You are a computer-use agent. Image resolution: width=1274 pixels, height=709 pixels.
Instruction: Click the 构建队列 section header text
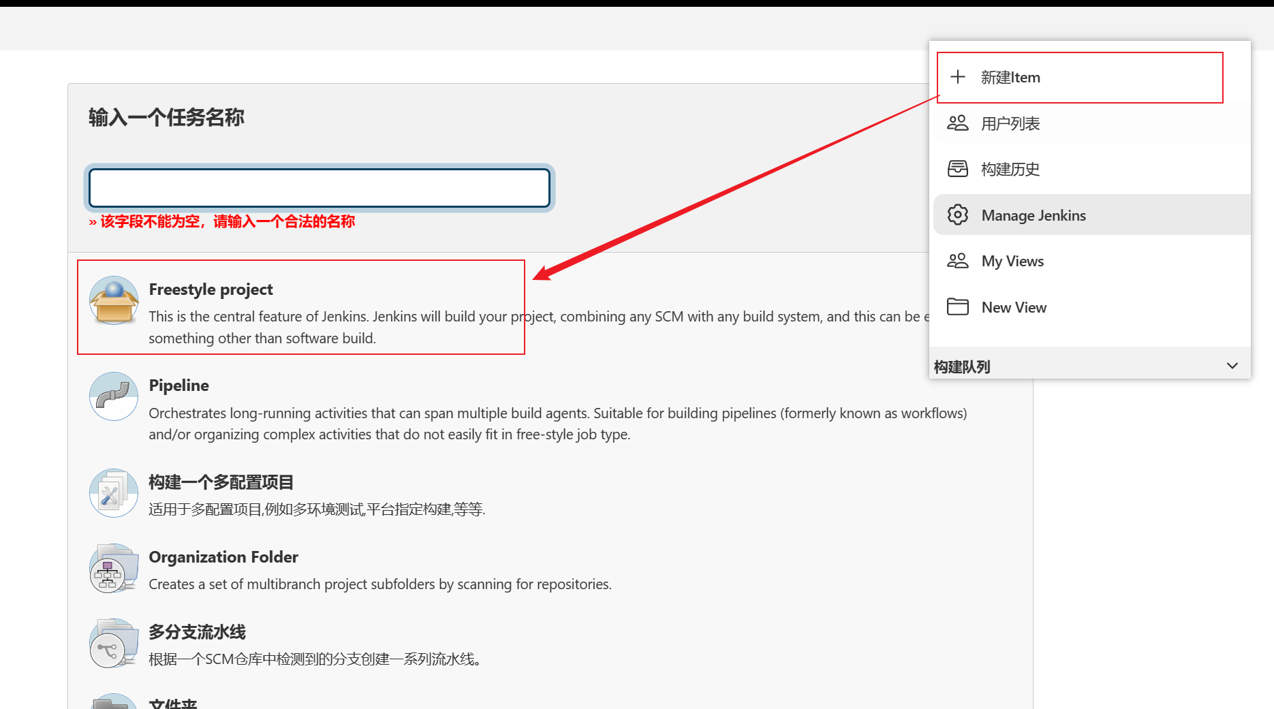962,366
